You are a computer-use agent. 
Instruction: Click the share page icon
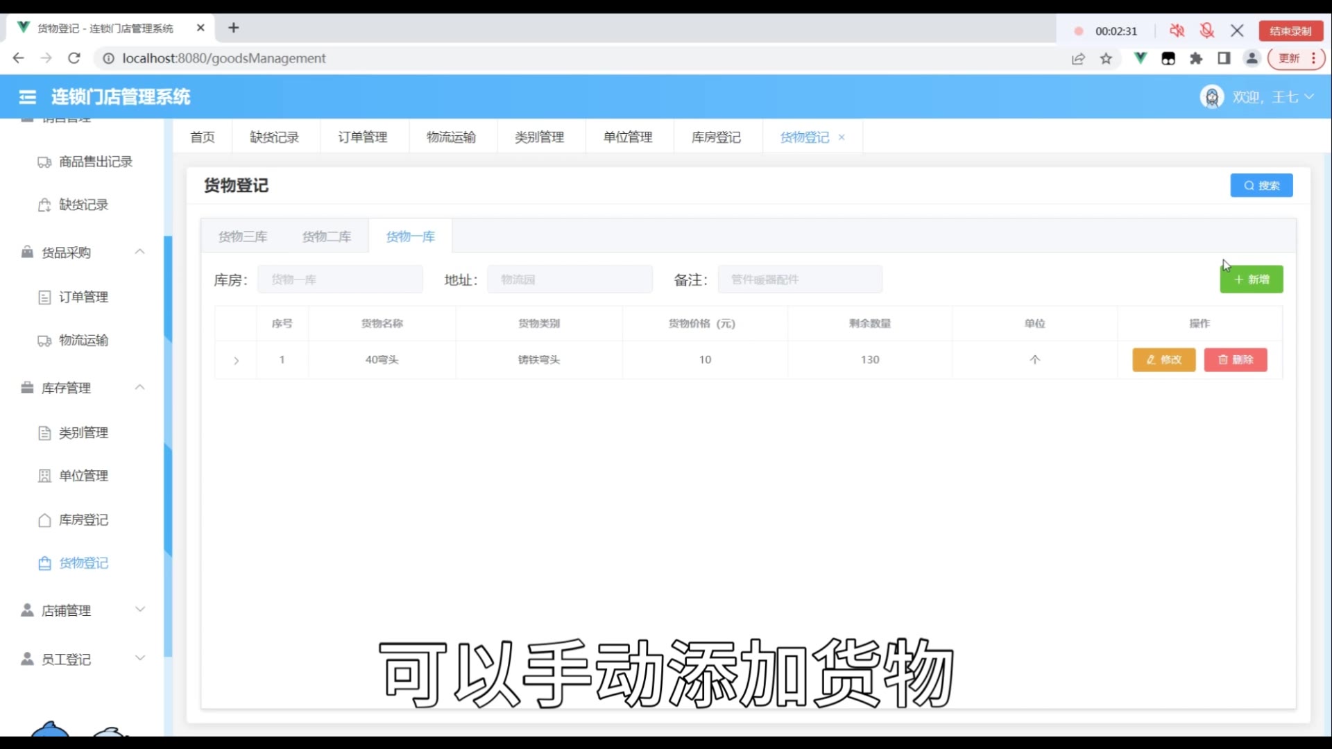pyautogui.click(x=1078, y=59)
